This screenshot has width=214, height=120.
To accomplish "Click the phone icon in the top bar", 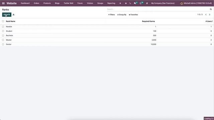I will [130, 3].
